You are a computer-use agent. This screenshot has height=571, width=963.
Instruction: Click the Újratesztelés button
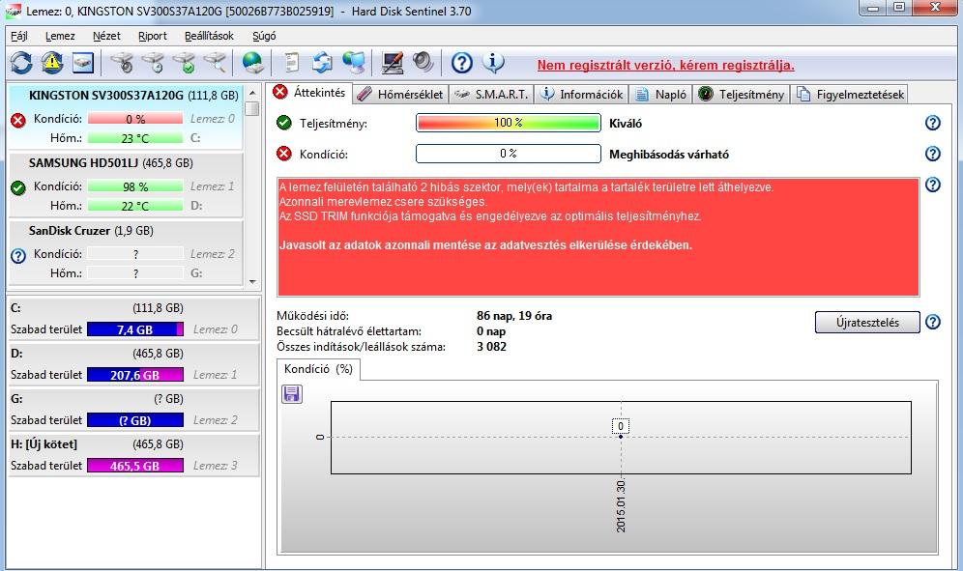coord(867,323)
